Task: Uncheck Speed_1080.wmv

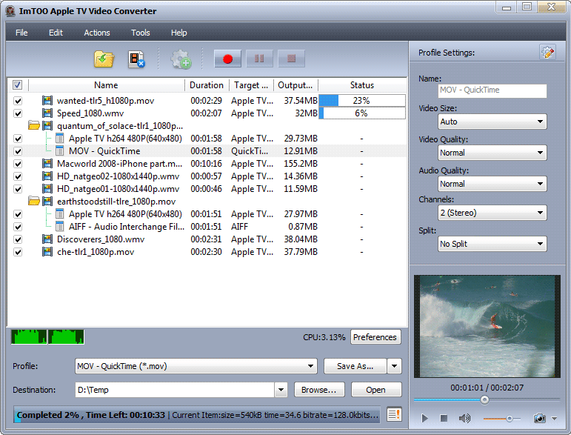Action: [18, 113]
